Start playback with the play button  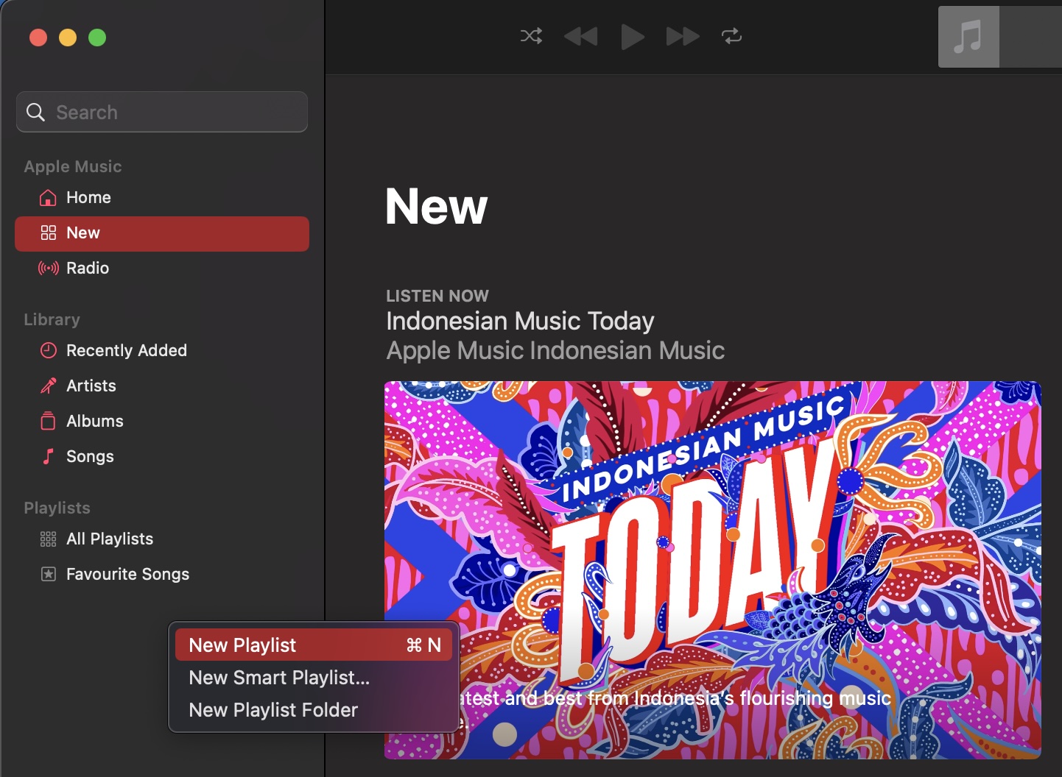(x=632, y=36)
